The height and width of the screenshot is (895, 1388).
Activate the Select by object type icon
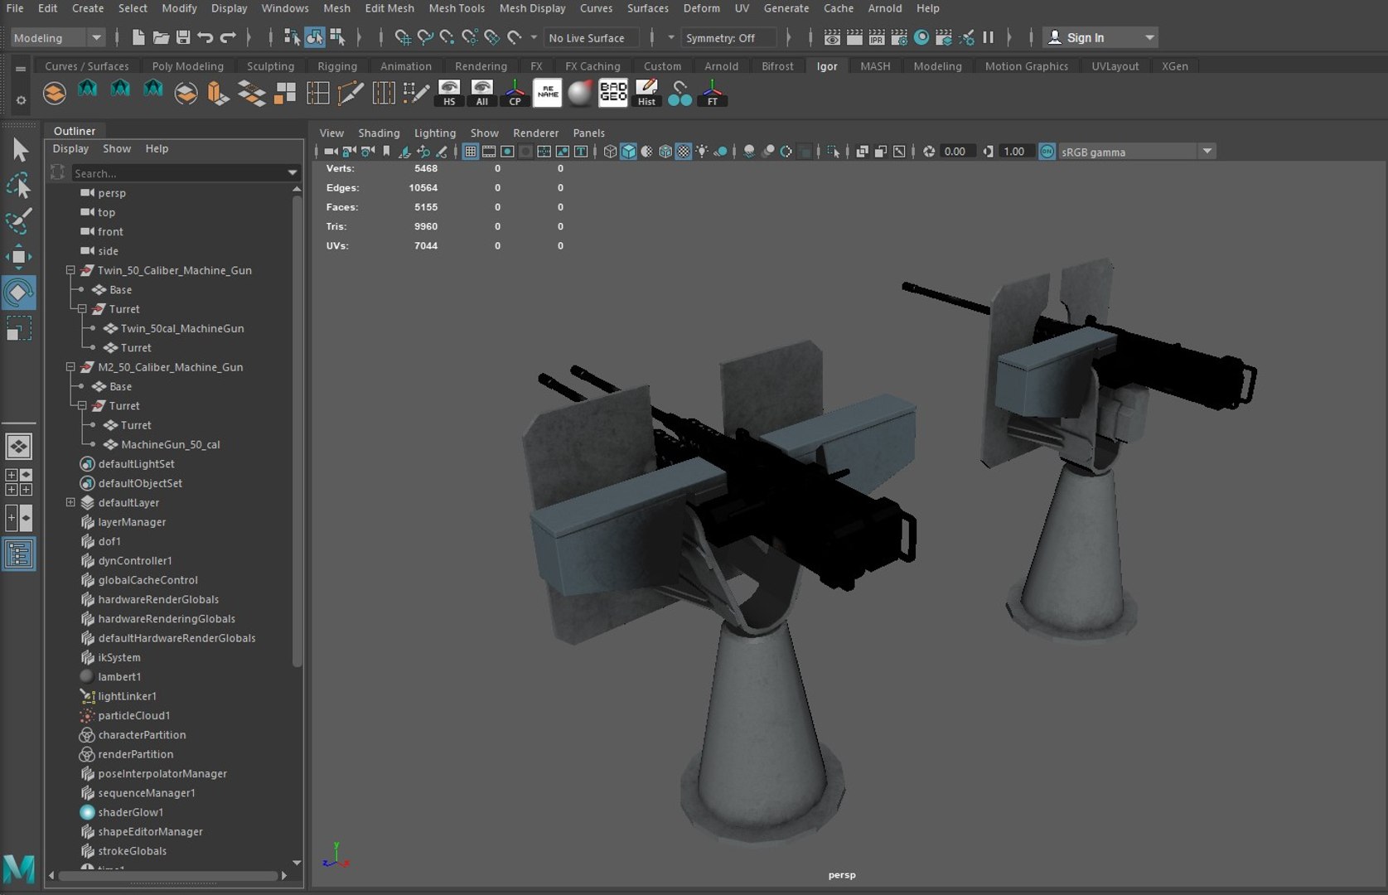click(x=315, y=37)
